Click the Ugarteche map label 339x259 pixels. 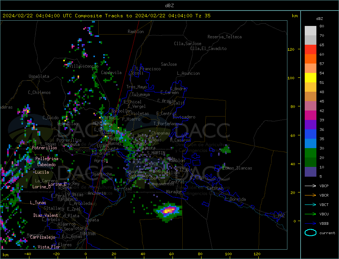(x=102, y=174)
